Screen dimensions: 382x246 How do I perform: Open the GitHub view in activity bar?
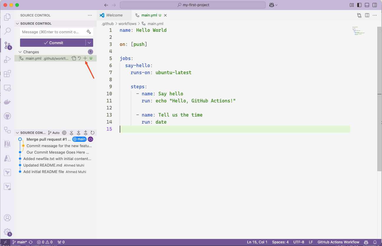pyautogui.click(x=7, y=116)
